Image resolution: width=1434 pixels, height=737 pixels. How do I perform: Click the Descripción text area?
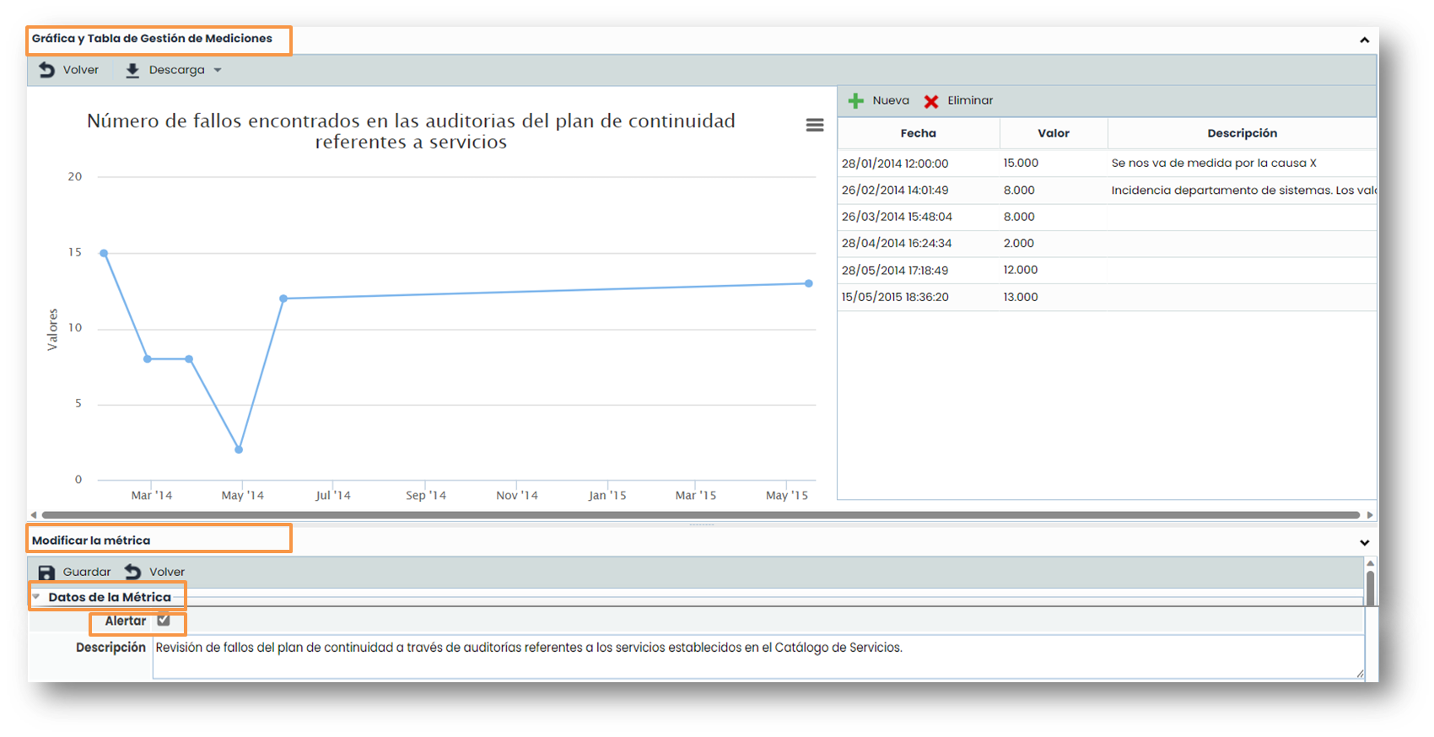click(758, 656)
